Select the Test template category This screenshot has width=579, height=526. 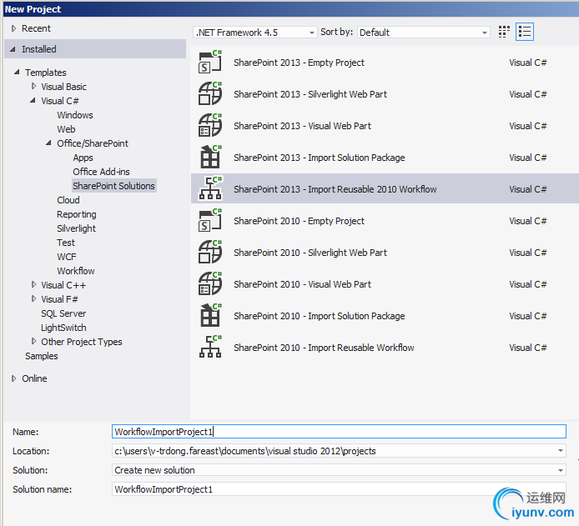click(66, 243)
